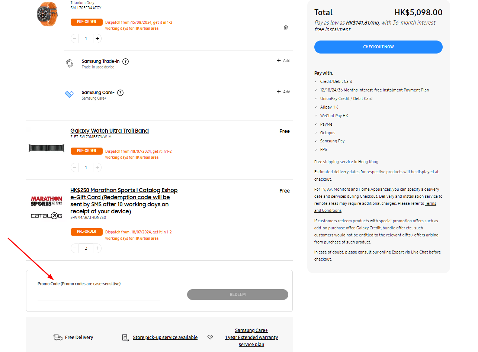Click 'Credit/Debit Card' payment text
The image size is (478, 352).
click(x=336, y=81)
